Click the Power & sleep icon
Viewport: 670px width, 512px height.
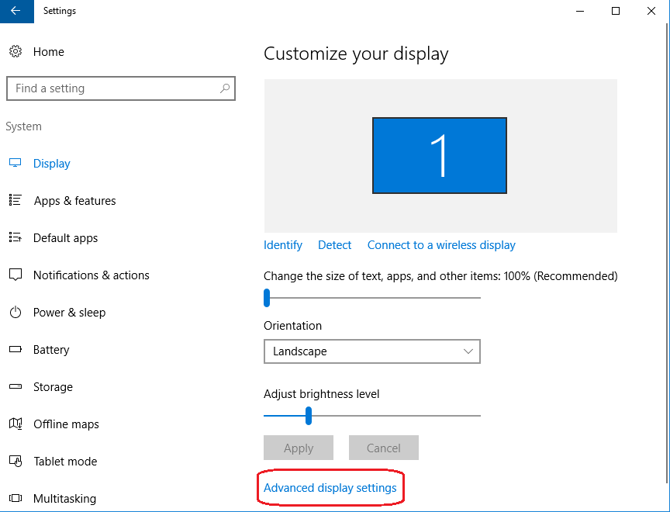click(15, 313)
